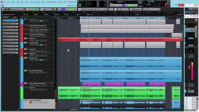
Task: Expand the Direct Routing Inspector section
Action: (x=10, y=43)
